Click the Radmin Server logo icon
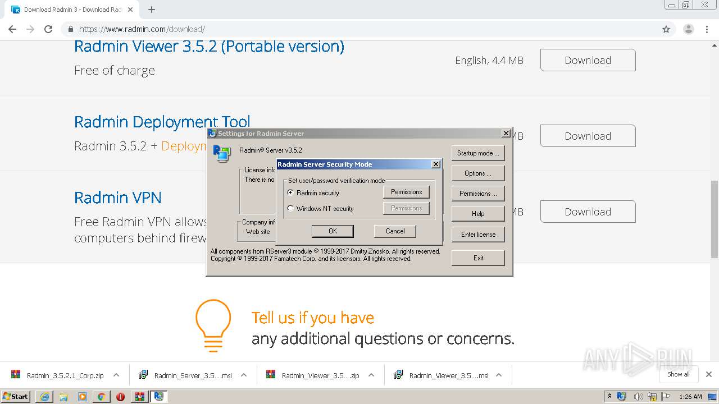The height and width of the screenshot is (404, 719). pyautogui.click(x=221, y=154)
